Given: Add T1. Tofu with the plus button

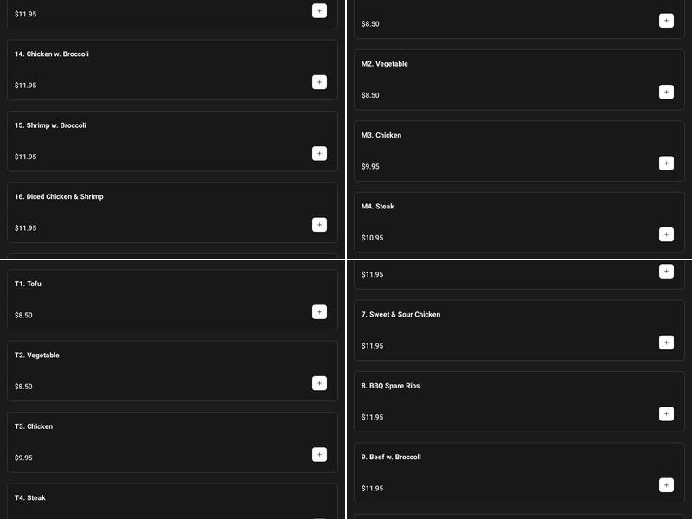Looking at the screenshot, I should [x=319, y=312].
